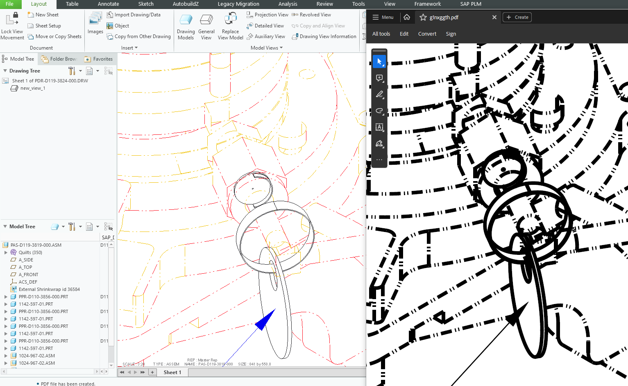
Task: Switch to the Annotate ribbon tab
Action: click(108, 4)
